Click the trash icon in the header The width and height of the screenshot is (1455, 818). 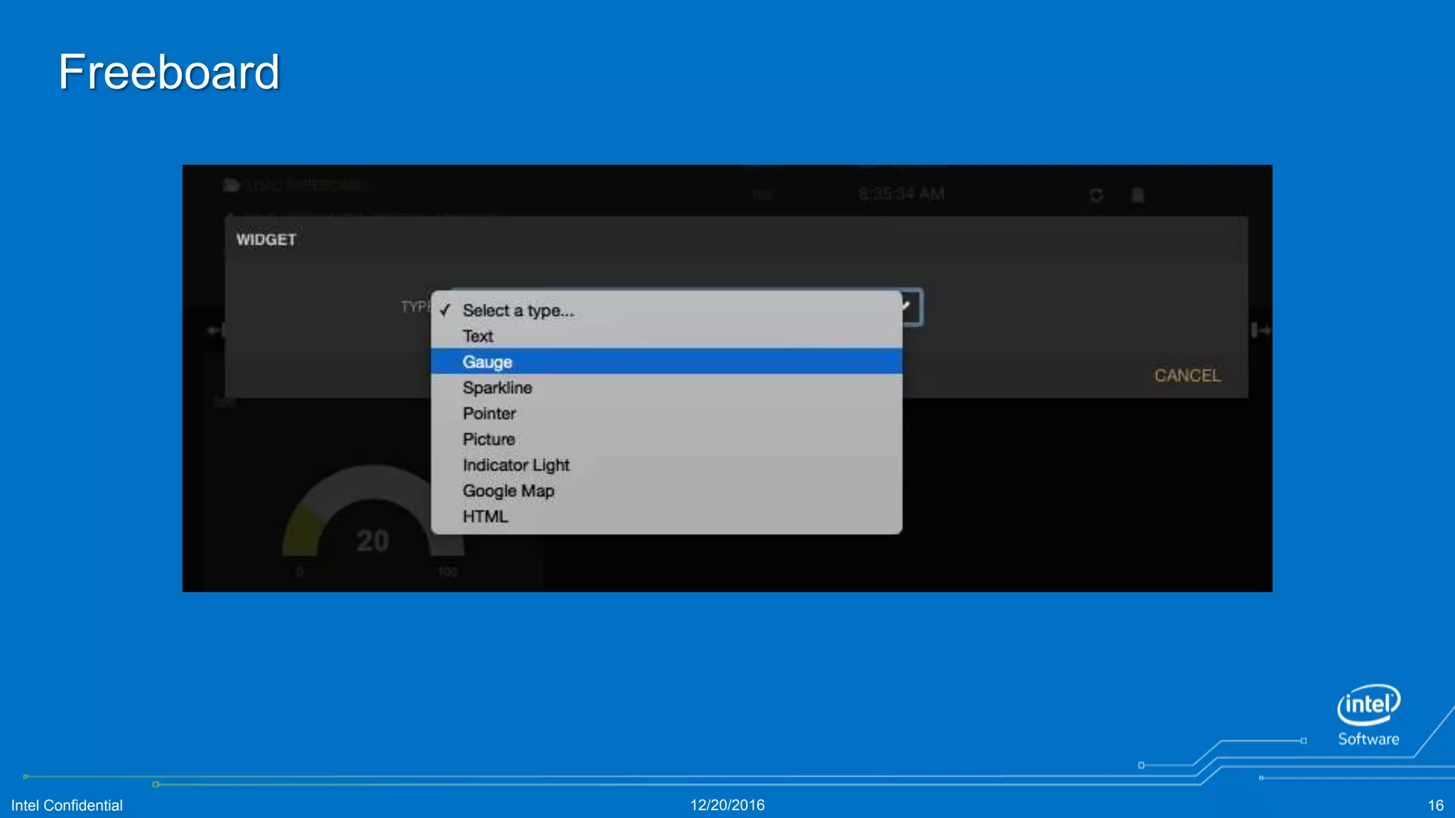[x=1137, y=195]
